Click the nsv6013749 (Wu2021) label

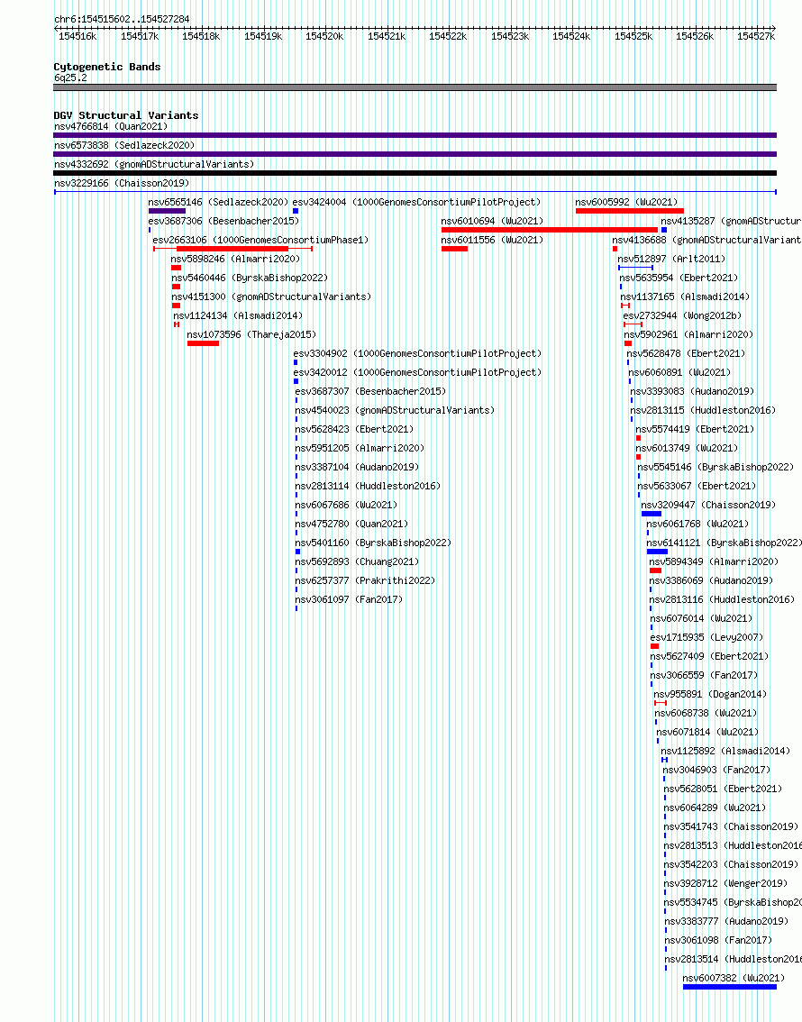click(688, 448)
